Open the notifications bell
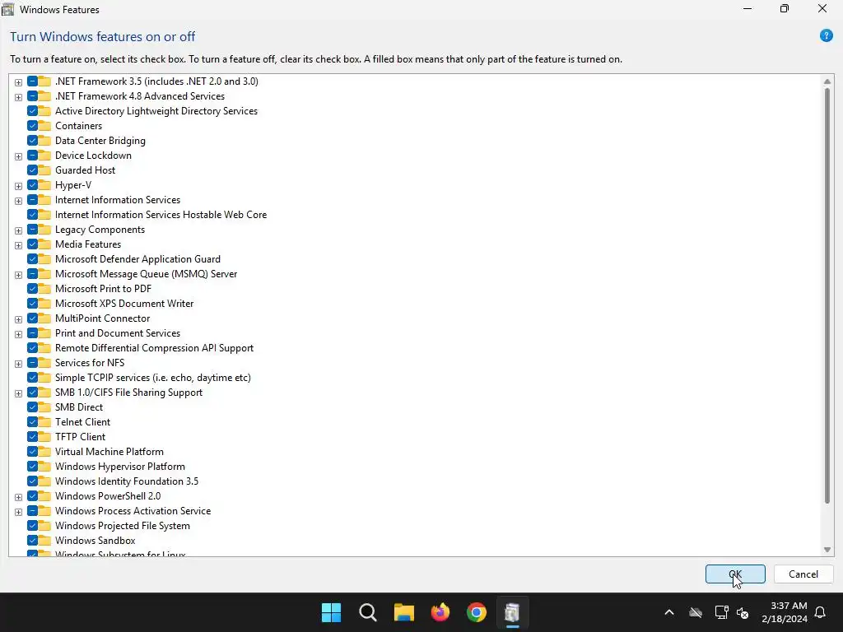The width and height of the screenshot is (843, 632). (x=821, y=612)
